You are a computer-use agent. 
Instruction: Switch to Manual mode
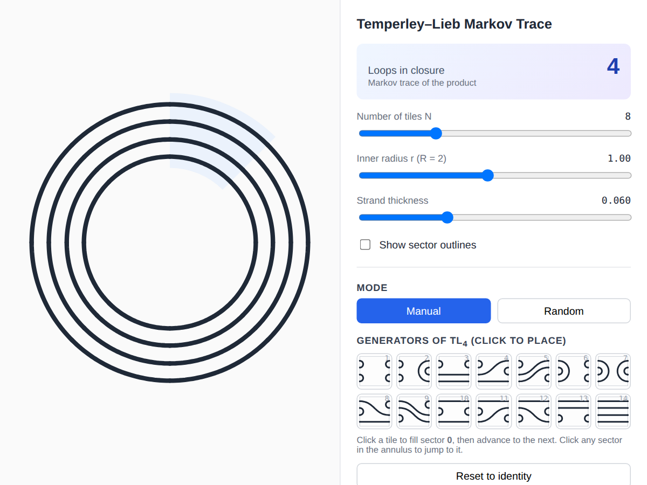pos(424,311)
